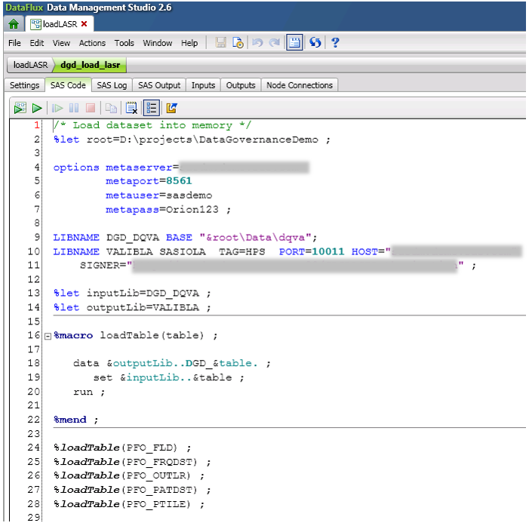529x526 pixels.
Task: Select the Settings tab
Action: click(x=24, y=85)
